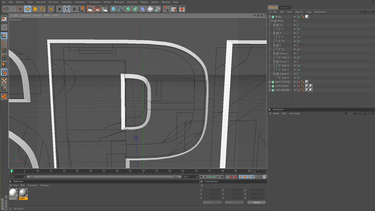
Task: Click the play forward button
Action: click(213, 177)
